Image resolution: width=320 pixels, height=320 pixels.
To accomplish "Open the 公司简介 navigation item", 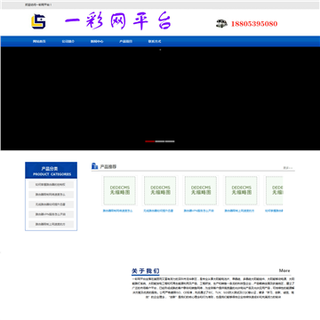I will coord(68,42).
